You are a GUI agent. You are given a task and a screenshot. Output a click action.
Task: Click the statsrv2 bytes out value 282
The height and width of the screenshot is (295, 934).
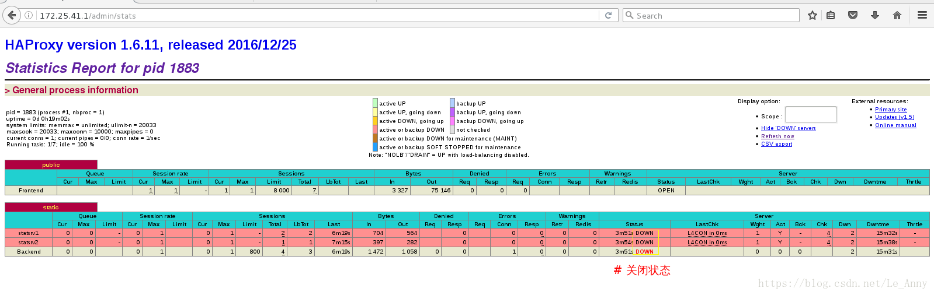pyautogui.click(x=412, y=243)
